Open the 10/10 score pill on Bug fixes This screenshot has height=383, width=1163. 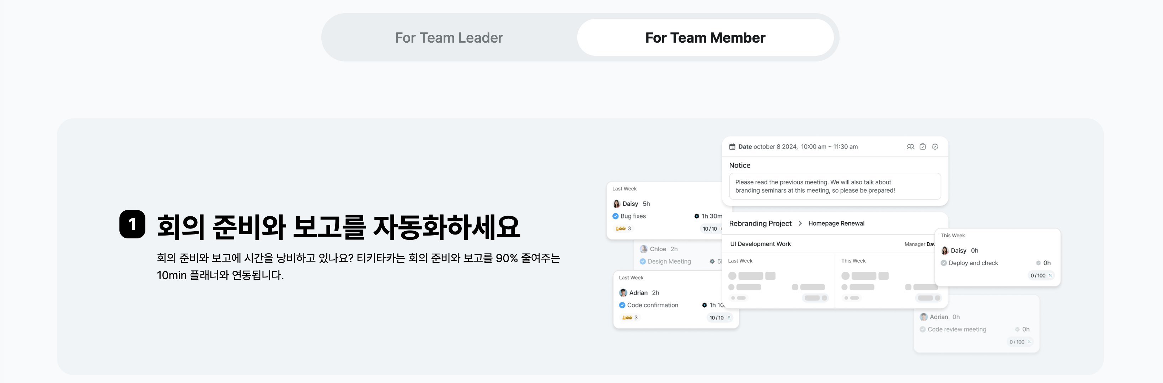pos(710,229)
